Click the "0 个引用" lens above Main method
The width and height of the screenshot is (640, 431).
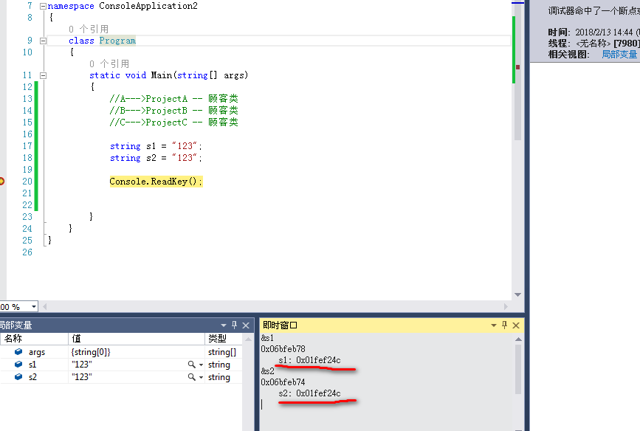click(109, 64)
